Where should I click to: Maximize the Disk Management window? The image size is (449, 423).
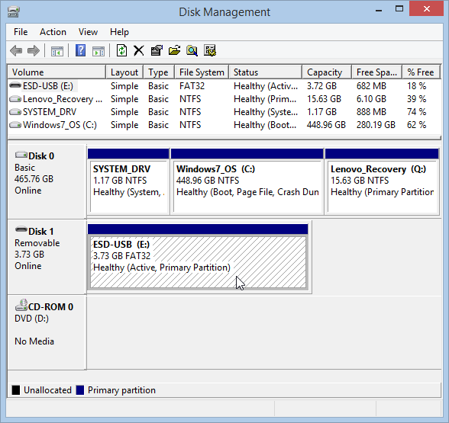coord(399,9)
